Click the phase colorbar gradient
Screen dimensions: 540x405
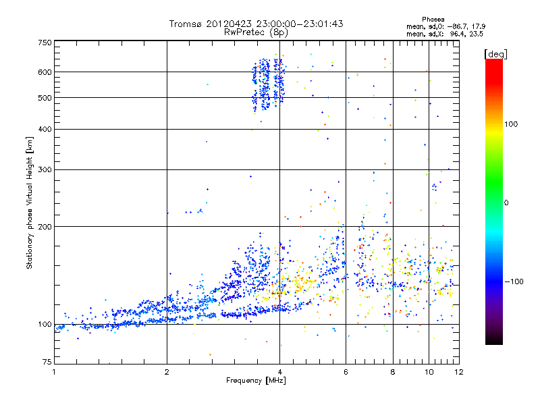[x=494, y=201]
